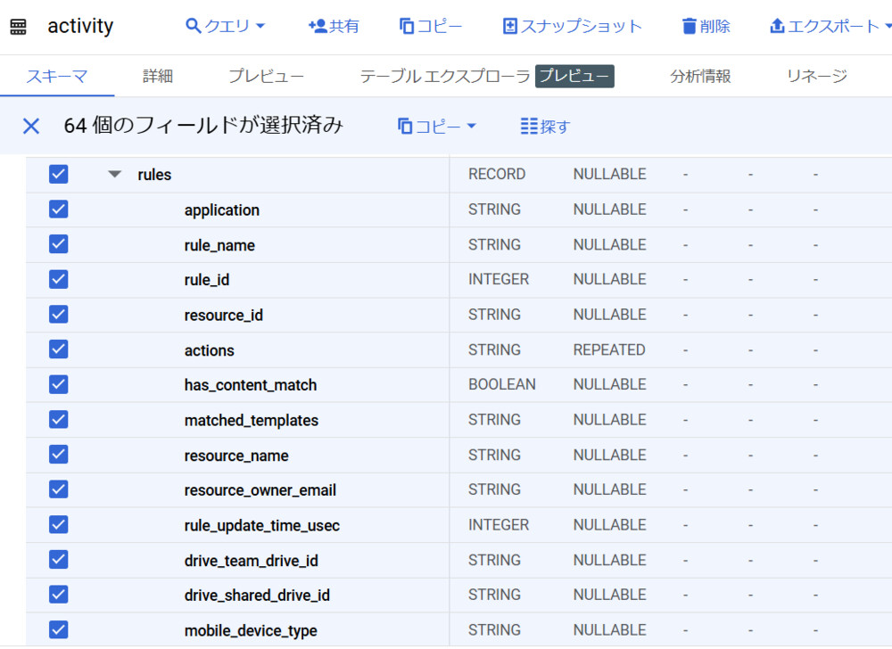The height and width of the screenshot is (649, 892).
Task: Open the analysis info tab
Action: (x=700, y=76)
